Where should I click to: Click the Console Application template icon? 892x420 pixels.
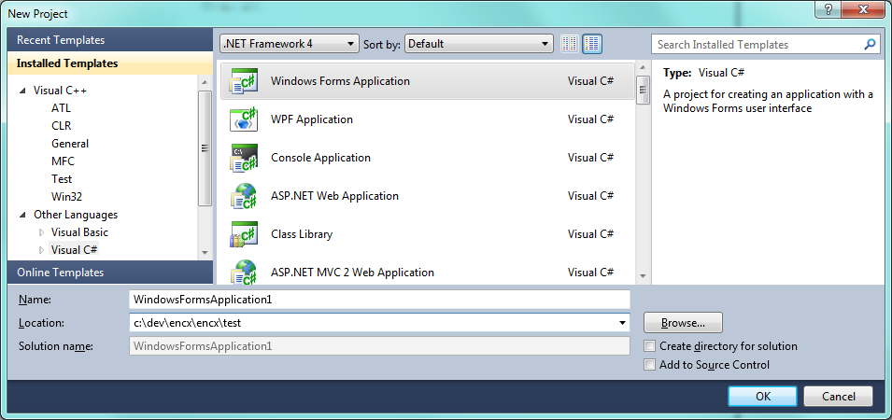pyautogui.click(x=245, y=158)
